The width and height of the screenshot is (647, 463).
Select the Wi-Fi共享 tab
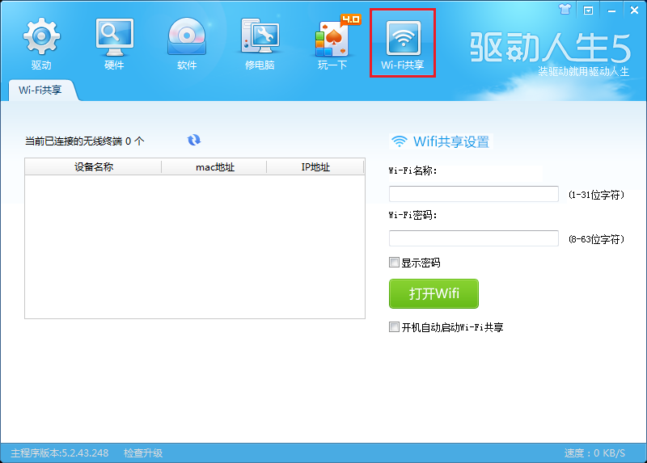[x=40, y=90]
